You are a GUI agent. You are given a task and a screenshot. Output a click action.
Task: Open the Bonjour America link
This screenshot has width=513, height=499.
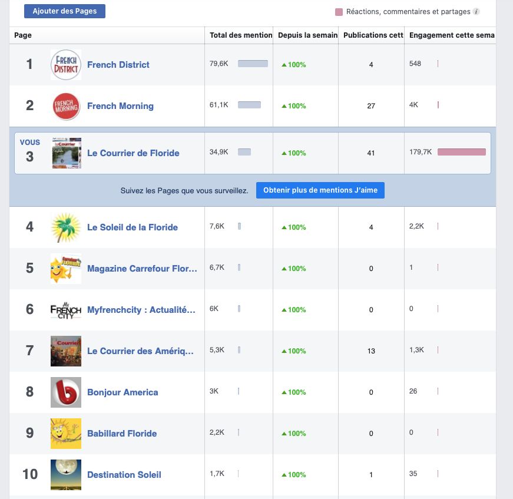coord(123,392)
